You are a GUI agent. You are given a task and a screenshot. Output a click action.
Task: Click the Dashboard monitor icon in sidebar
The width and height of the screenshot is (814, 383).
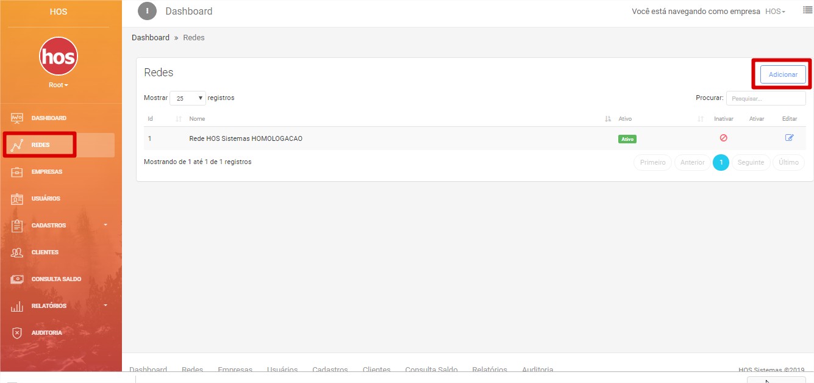tap(17, 118)
